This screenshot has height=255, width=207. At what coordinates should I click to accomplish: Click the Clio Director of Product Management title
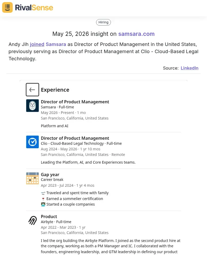tap(75, 138)
